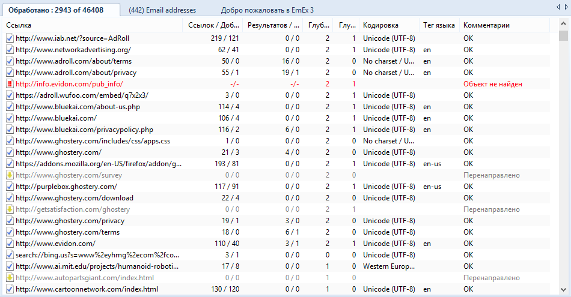Click the status icon for ai.mit.edu row
This screenshot has height=297, width=571.
[10, 266]
